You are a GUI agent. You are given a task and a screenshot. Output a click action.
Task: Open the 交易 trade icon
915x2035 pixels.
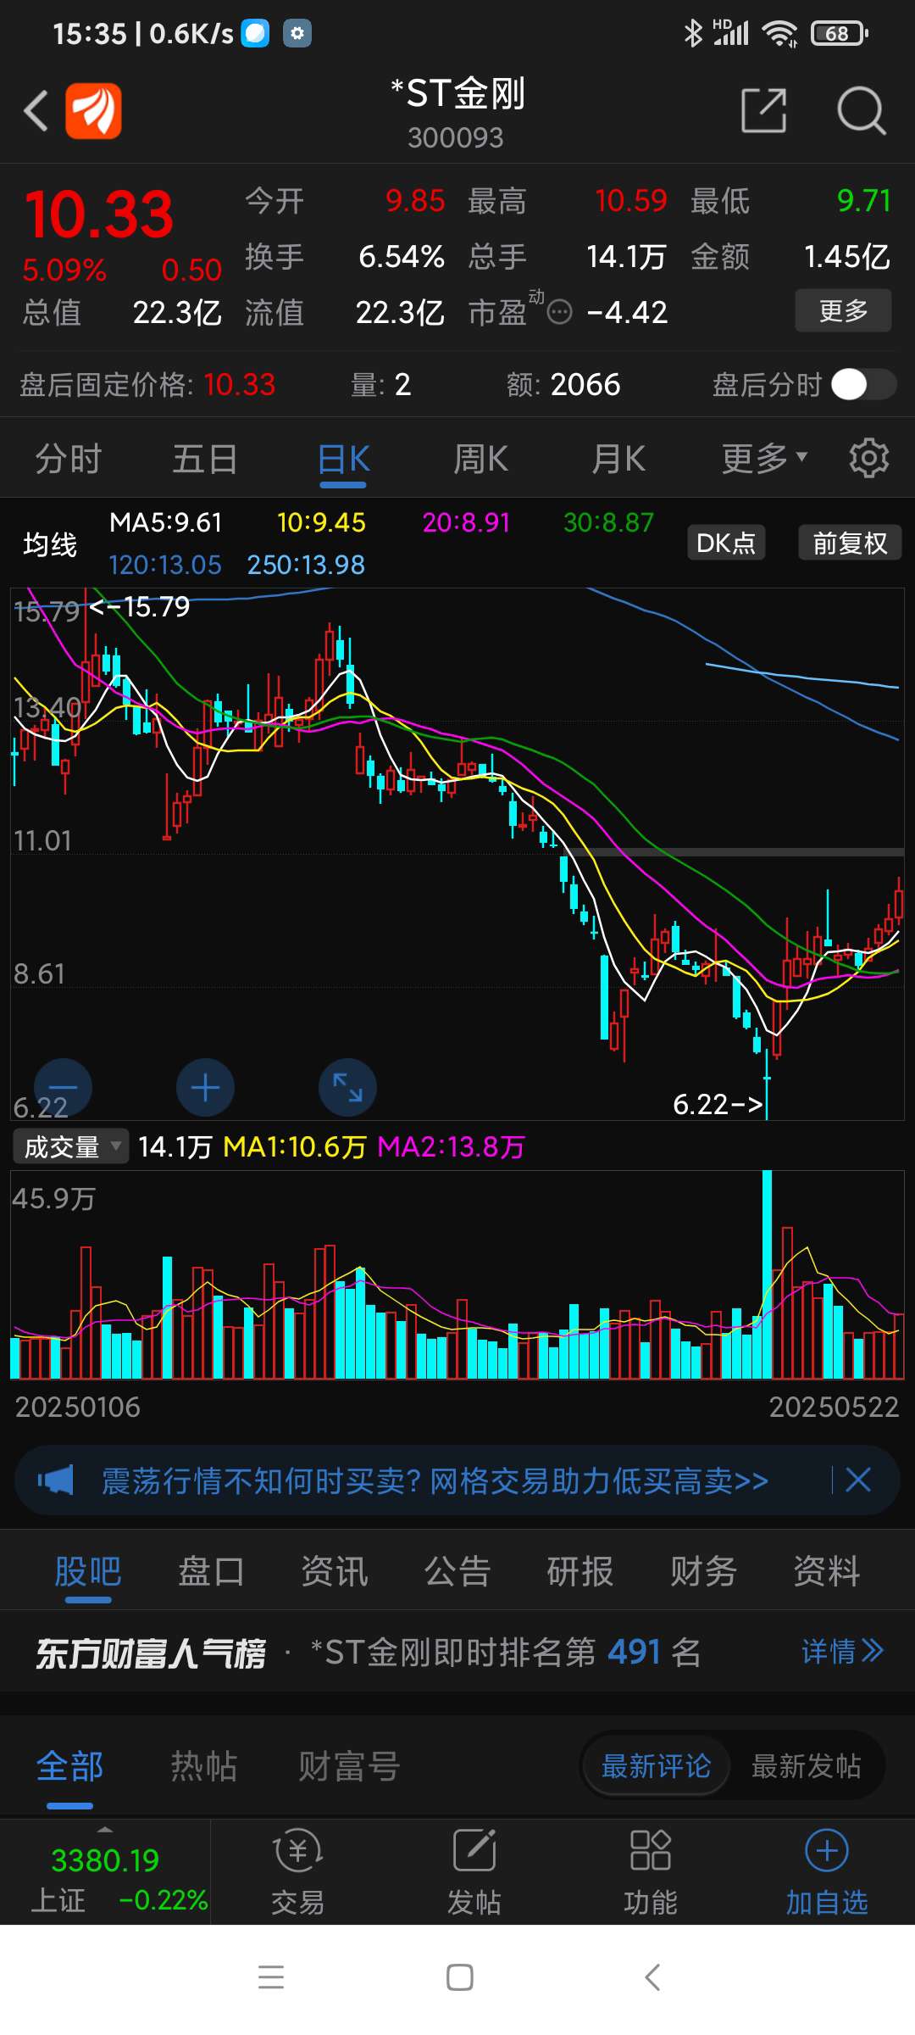point(297,1872)
